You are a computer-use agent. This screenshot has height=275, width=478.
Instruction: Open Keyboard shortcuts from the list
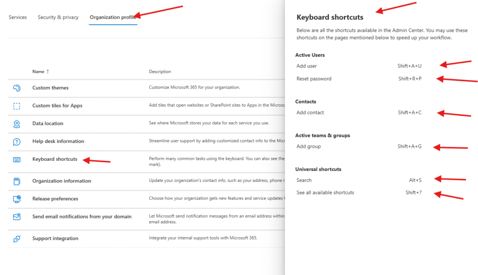(55, 159)
